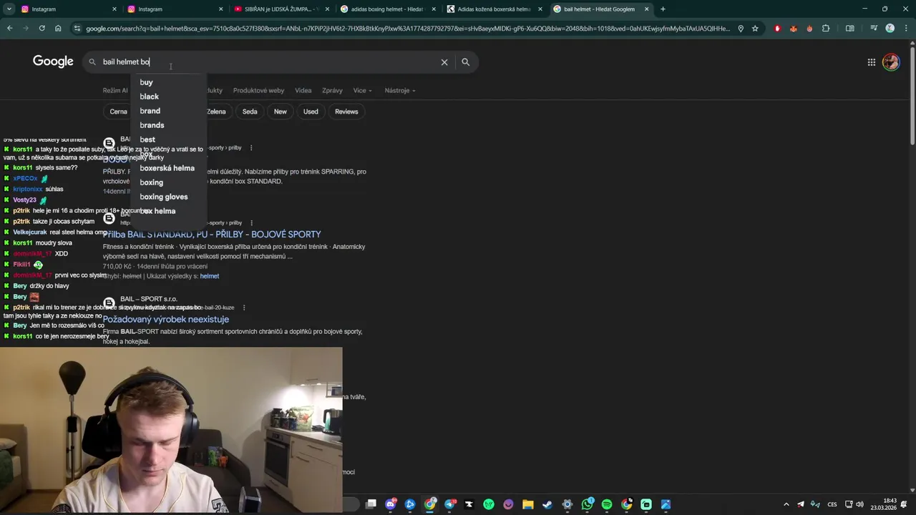Close the SIBIŘAN YouTube tab
The height and width of the screenshot is (515, 916).
coord(327,9)
